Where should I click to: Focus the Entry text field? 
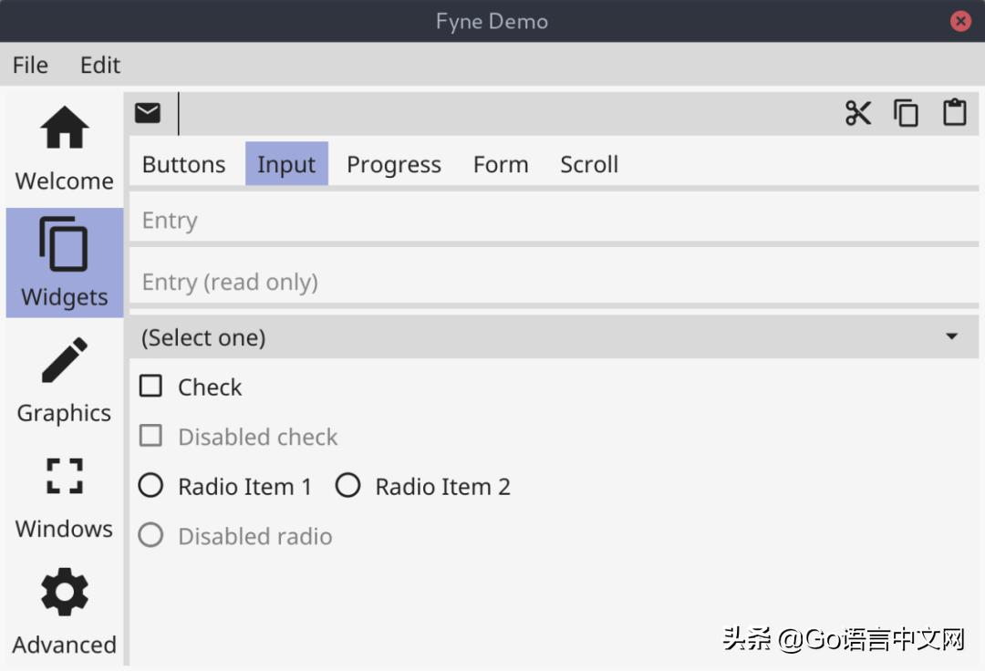click(554, 221)
